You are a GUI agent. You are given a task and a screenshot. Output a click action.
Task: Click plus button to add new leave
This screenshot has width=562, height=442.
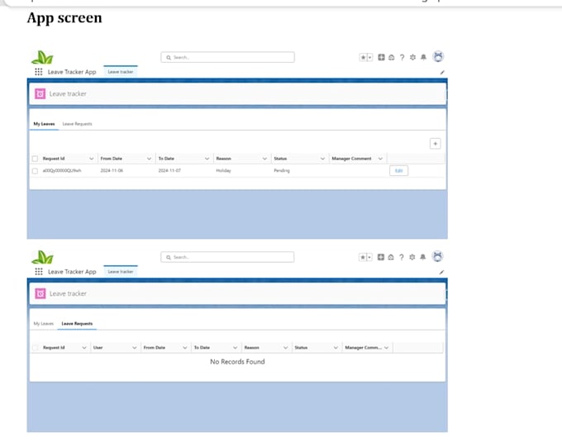tap(435, 144)
